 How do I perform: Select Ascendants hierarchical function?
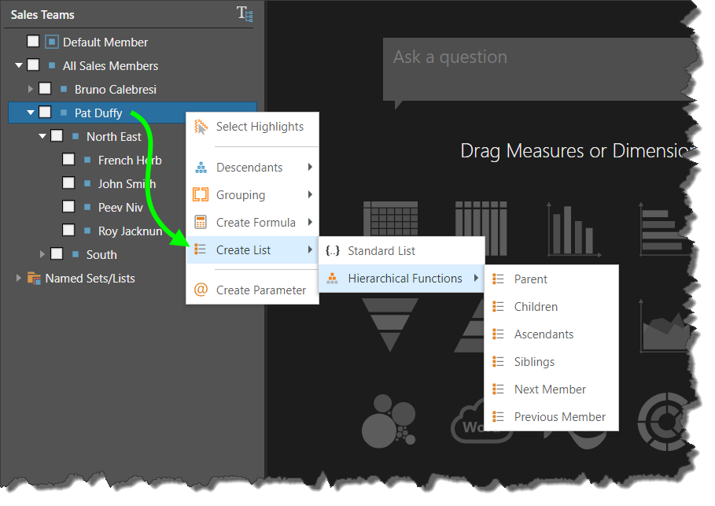coord(551,334)
